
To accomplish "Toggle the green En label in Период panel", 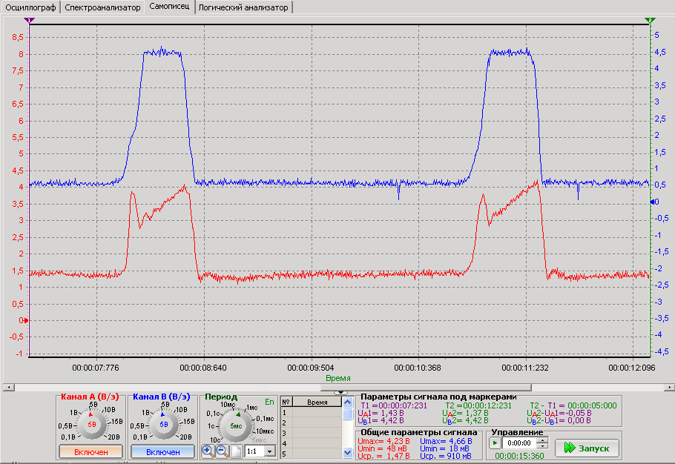I will pyautogui.click(x=269, y=402).
